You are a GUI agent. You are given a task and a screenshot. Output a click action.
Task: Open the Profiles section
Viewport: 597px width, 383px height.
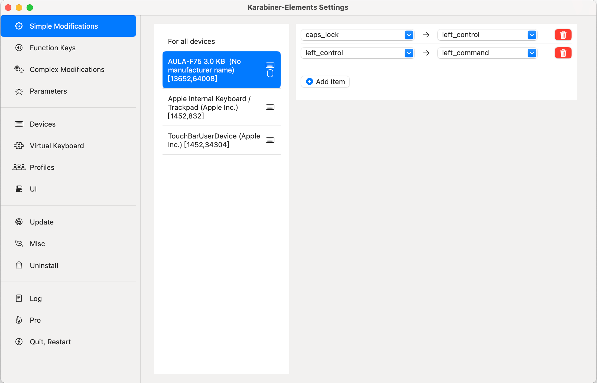coord(68,167)
